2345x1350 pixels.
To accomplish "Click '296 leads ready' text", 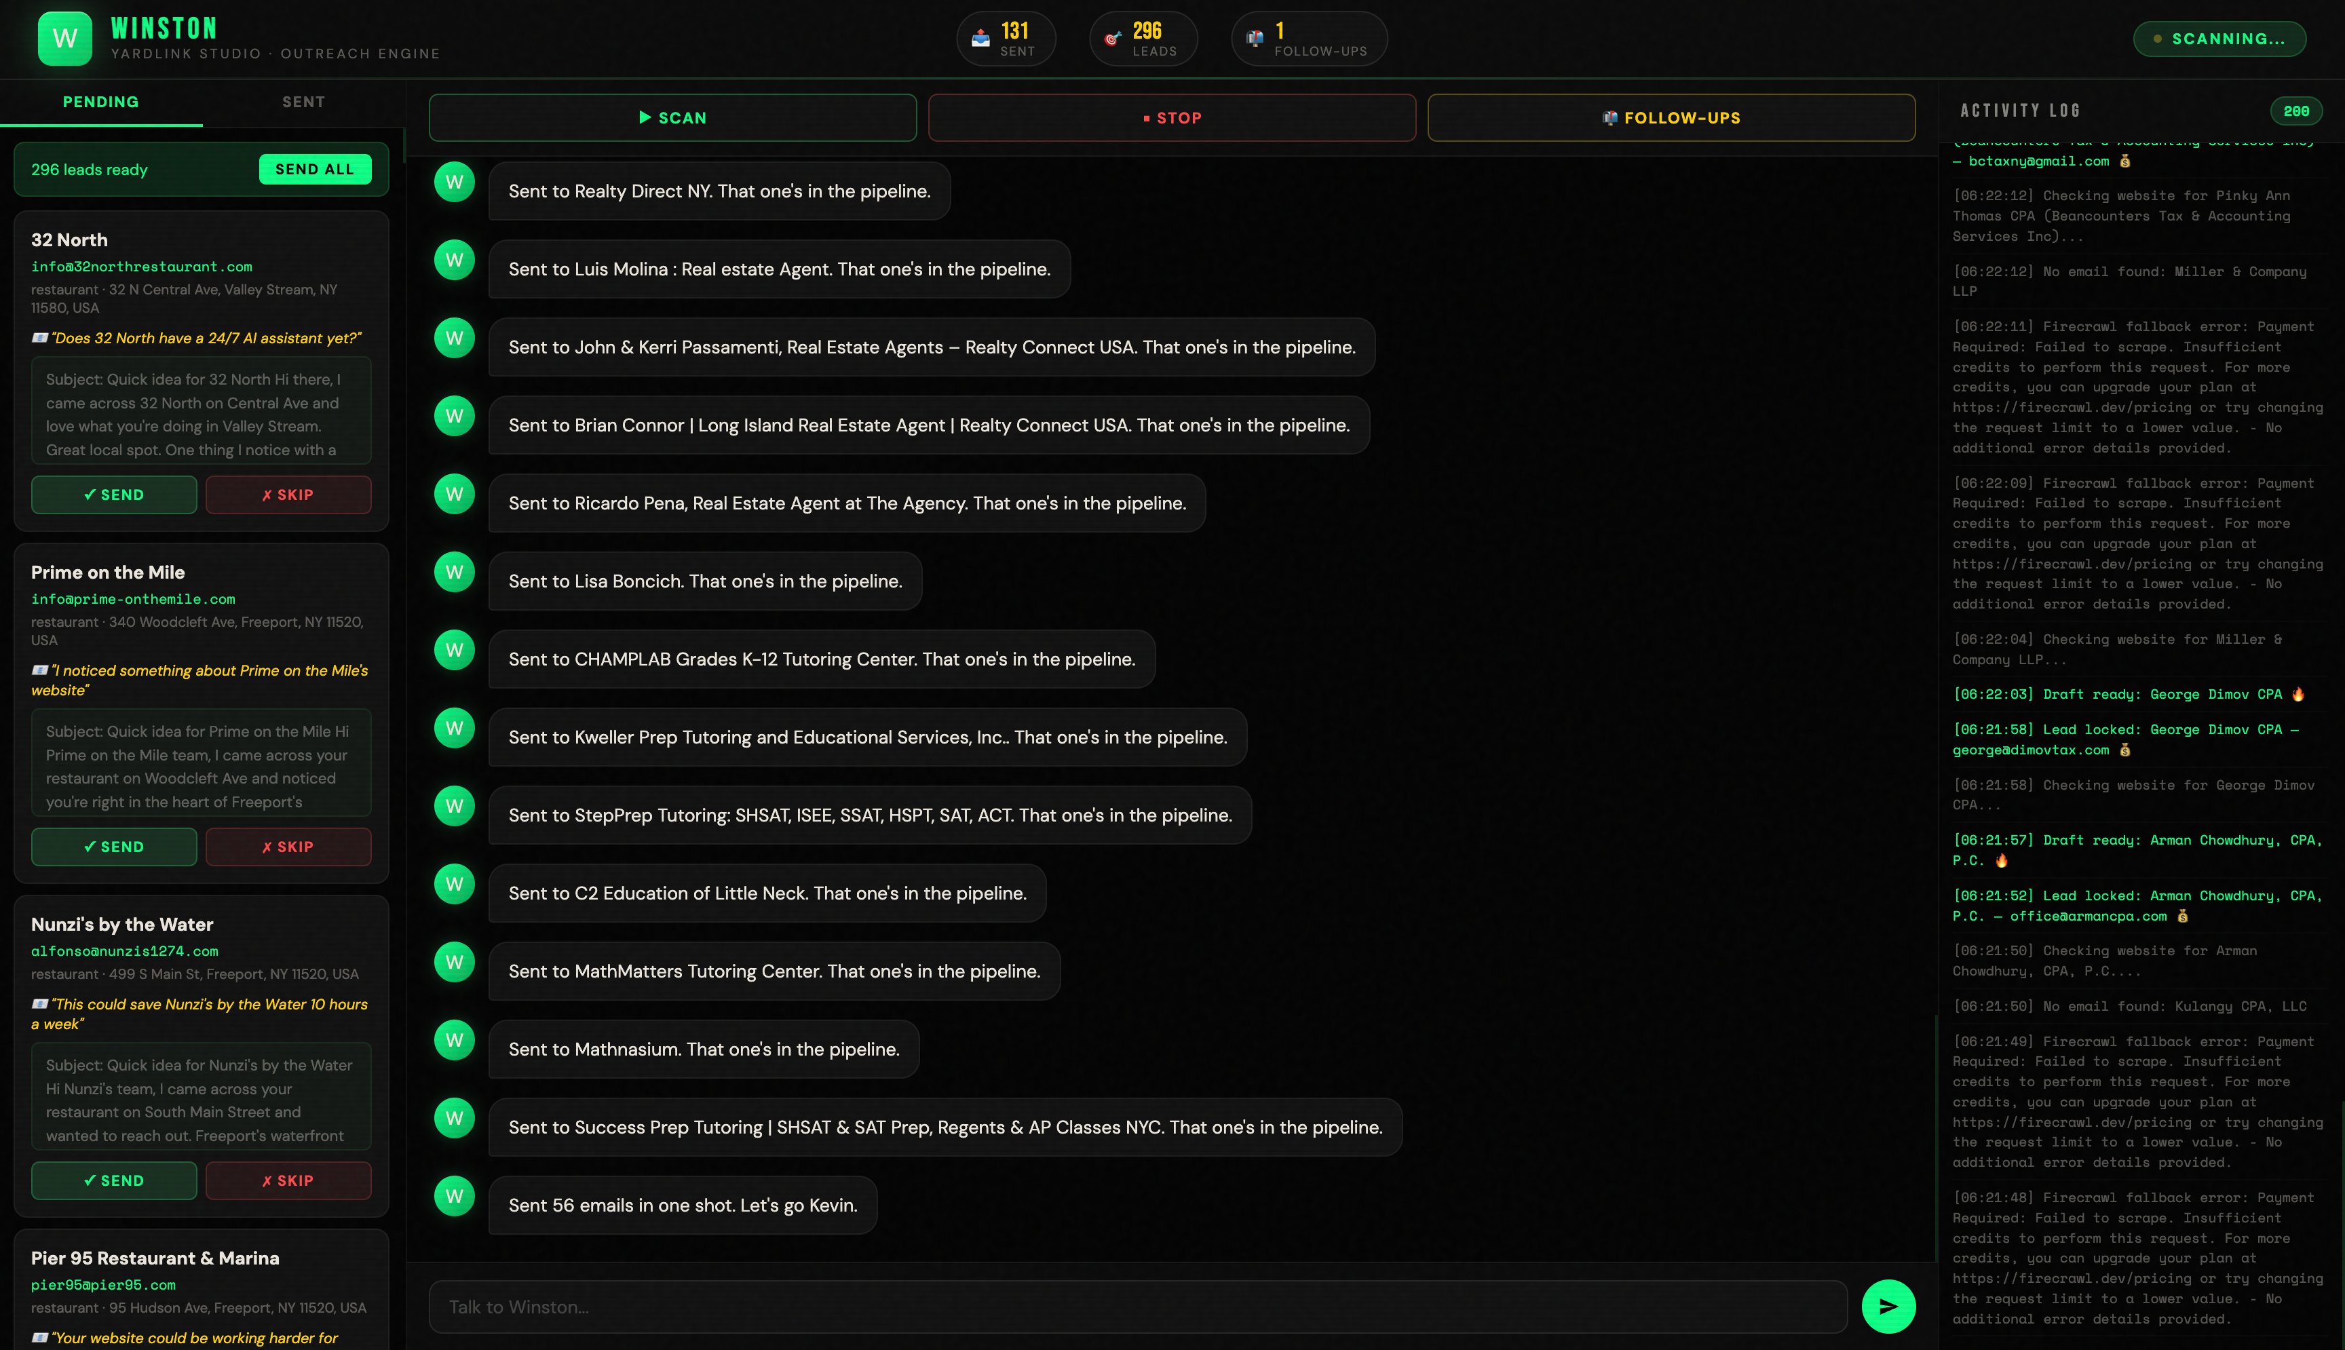I will [89, 170].
